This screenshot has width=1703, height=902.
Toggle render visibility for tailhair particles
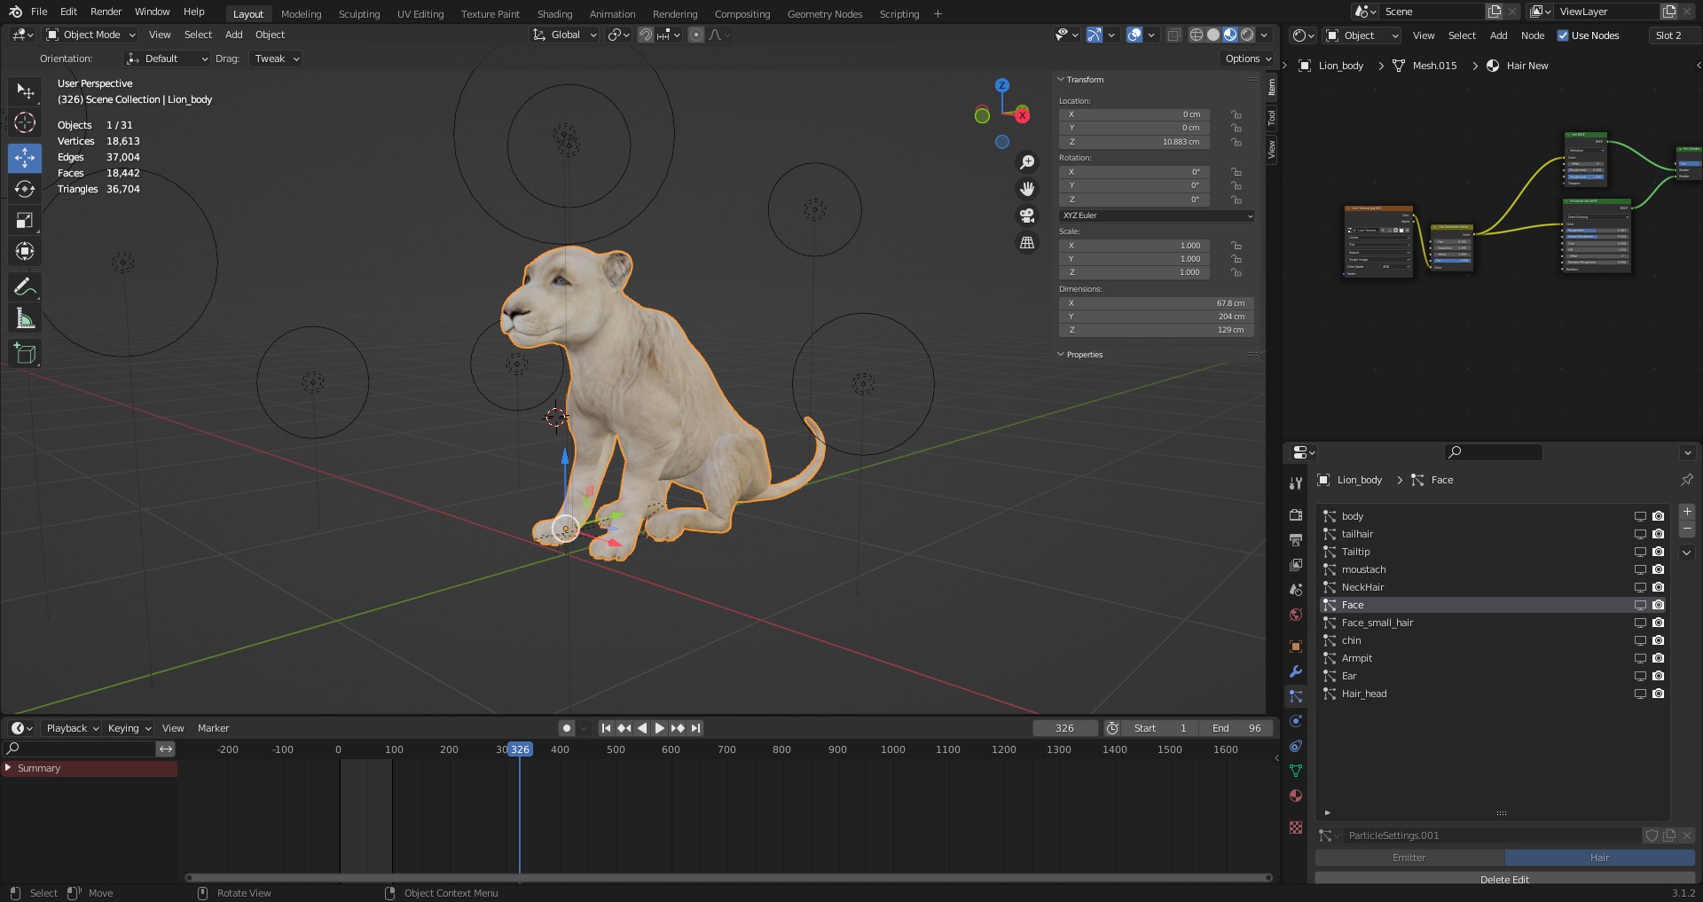click(x=1658, y=534)
